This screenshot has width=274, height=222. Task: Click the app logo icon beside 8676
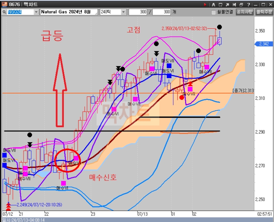pos(4,4)
